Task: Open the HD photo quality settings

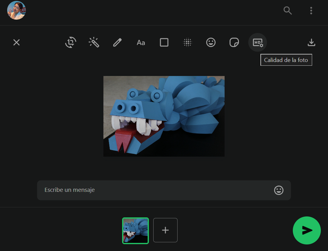Action: click(x=258, y=42)
